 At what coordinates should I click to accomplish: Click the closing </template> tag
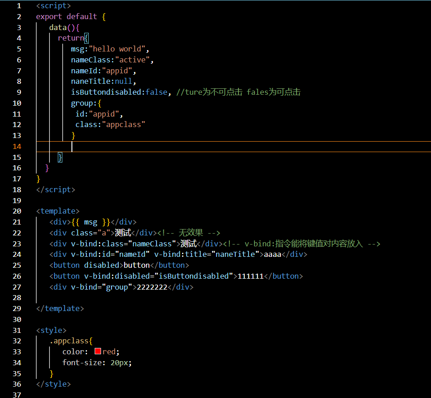point(60,308)
